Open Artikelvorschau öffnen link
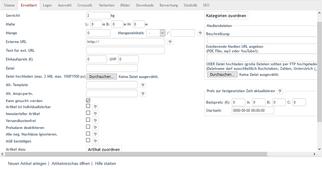Viewport: 322px width, 169px height. pos(70,164)
